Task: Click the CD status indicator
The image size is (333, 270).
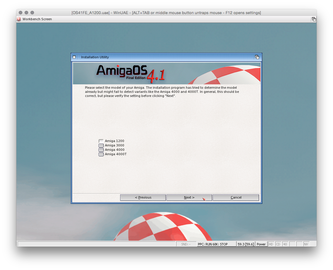Action: point(278,244)
